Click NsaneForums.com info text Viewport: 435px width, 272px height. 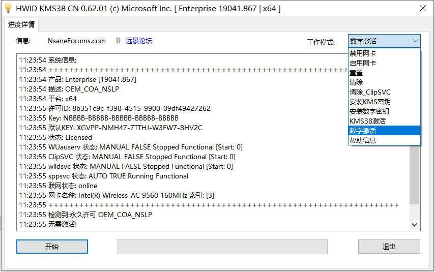pyautogui.click(x=76, y=41)
